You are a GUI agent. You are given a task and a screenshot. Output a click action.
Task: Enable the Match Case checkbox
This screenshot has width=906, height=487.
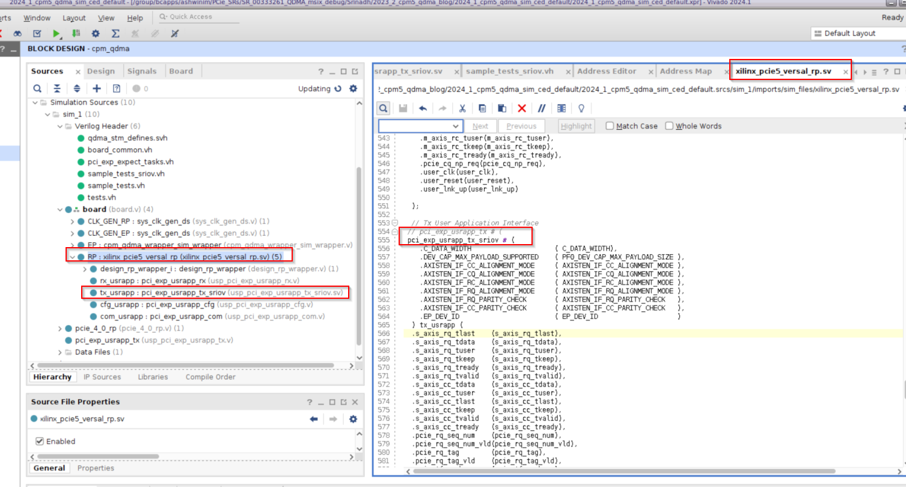point(610,126)
